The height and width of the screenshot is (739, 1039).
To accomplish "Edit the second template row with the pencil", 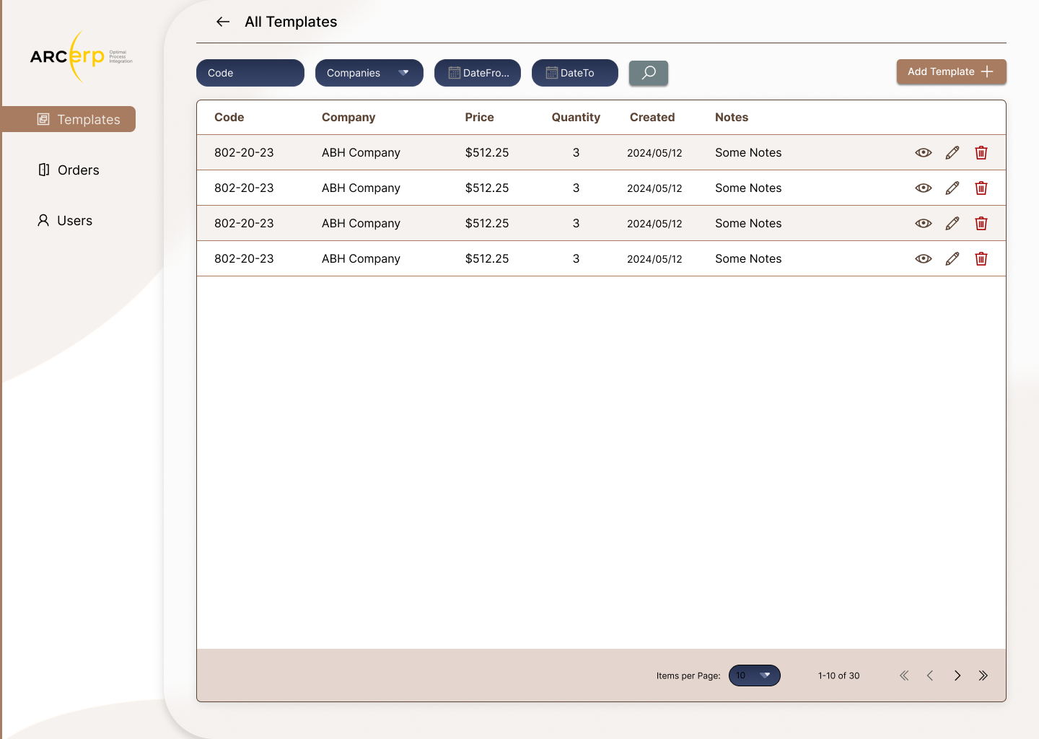I will point(952,188).
